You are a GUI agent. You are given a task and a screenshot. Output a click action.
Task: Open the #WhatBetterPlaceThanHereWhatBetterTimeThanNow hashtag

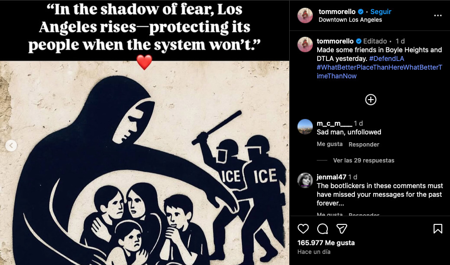point(380,72)
